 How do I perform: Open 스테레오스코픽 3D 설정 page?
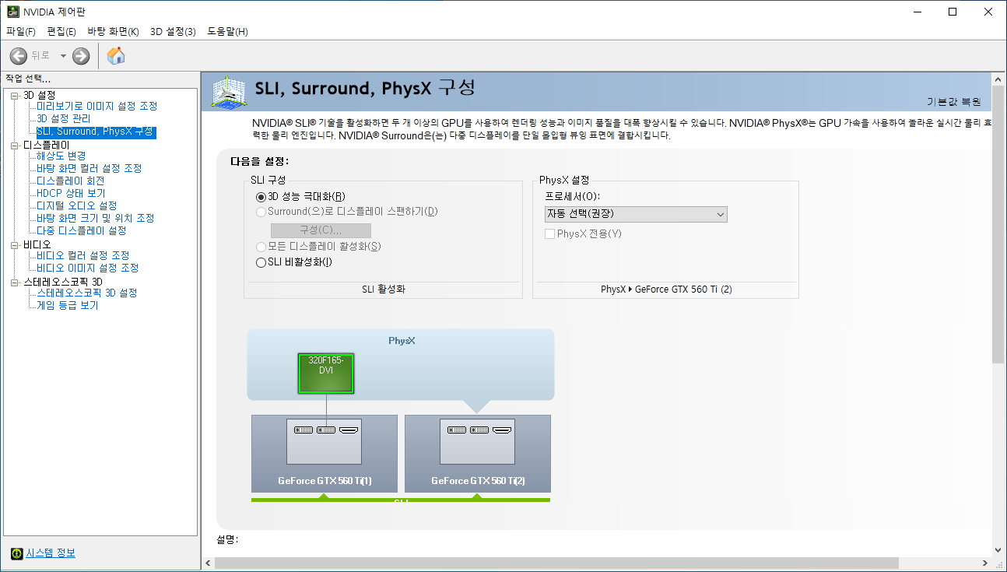point(86,293)
